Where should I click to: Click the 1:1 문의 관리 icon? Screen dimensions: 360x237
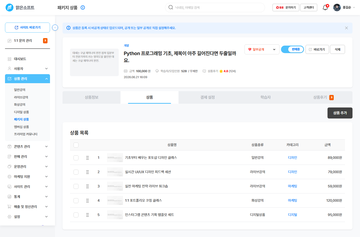[9, 41]
